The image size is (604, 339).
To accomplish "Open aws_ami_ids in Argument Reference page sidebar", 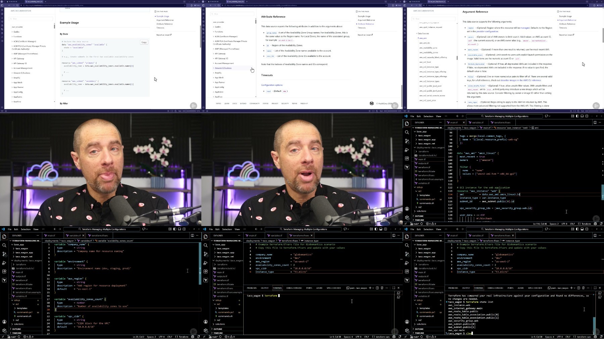I will pos(424,43).
